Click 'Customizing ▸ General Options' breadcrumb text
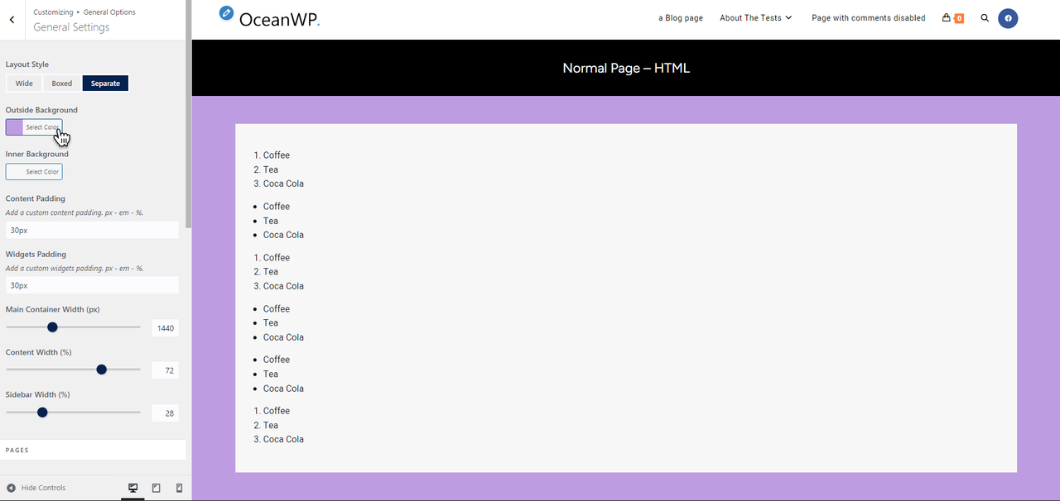The height and width of the screenshot is (501, 1060). point(84,12)
